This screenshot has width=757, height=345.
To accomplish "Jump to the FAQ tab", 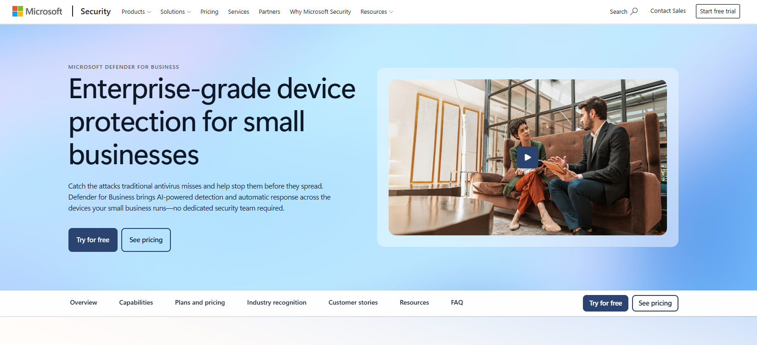I will (457, 303).
